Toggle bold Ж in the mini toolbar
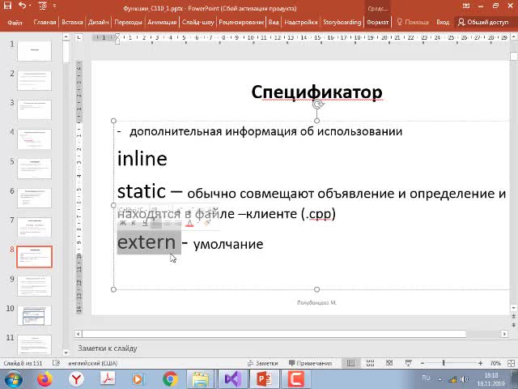The height and width of the screenshot is (389, 518). tap(122, 223)
